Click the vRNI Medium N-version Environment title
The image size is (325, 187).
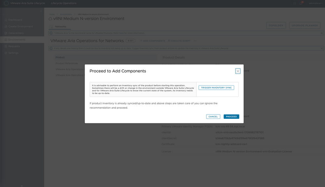pos(89,19)
